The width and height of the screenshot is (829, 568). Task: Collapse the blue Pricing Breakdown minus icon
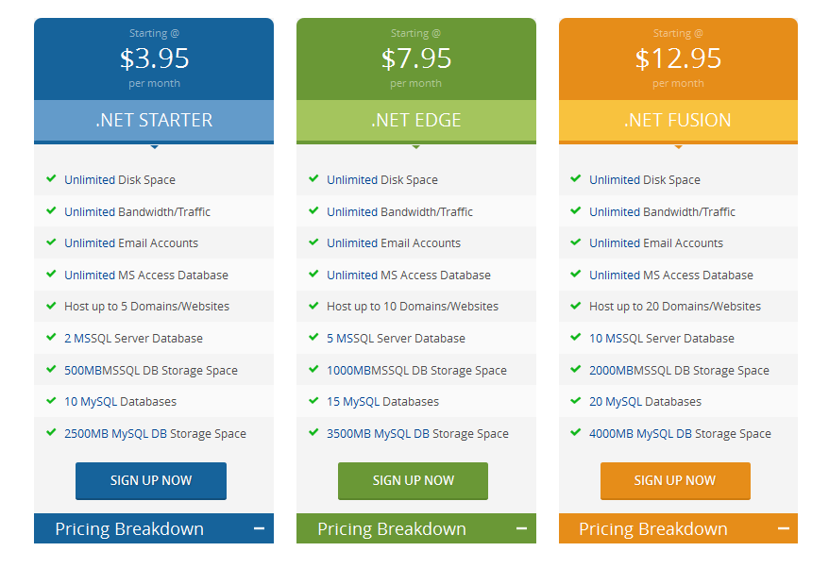click(x=259, y=528)
